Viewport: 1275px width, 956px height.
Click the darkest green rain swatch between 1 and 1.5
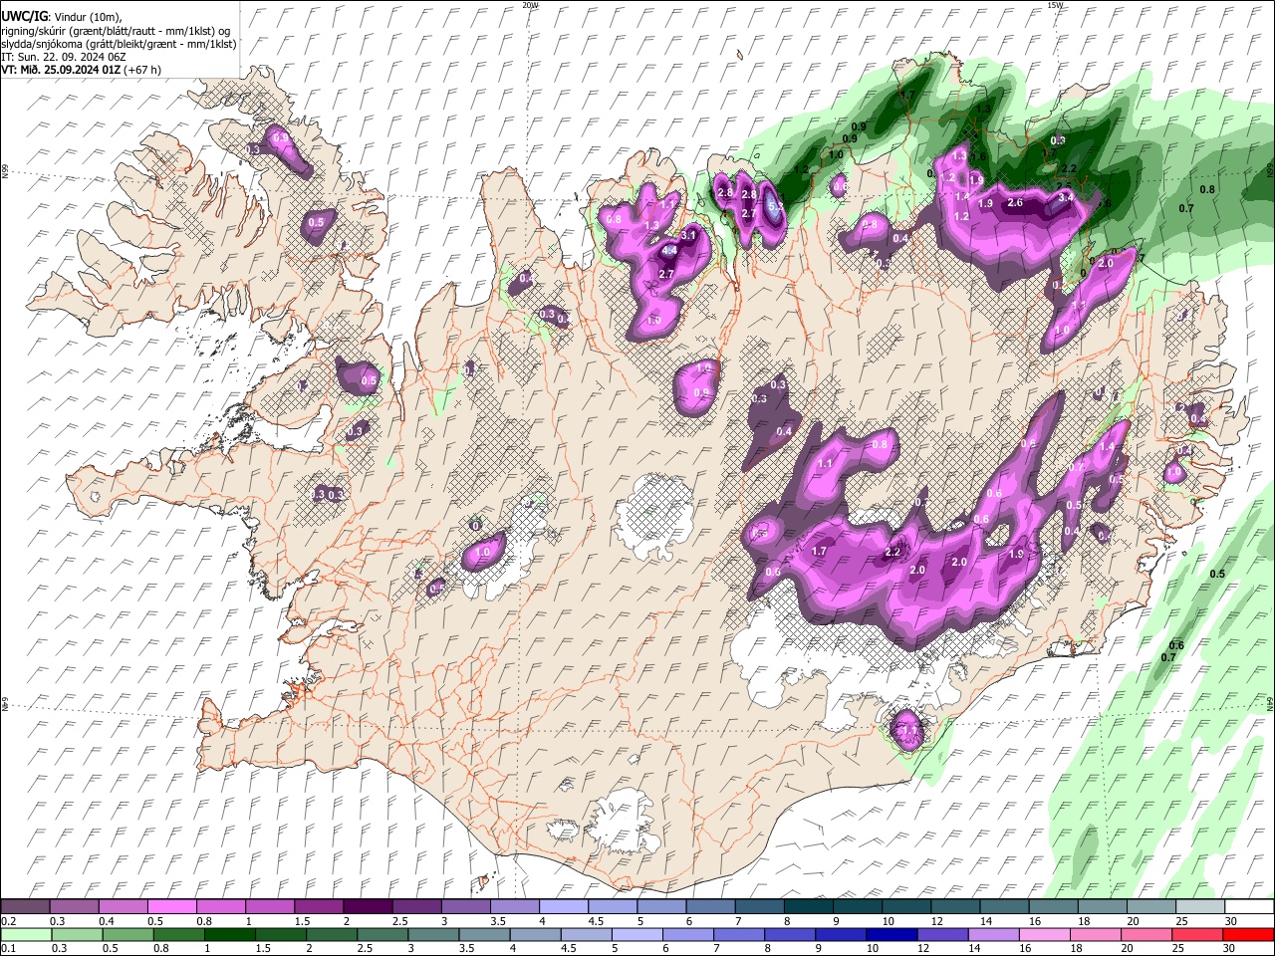pyautogui.click(x=229, y=934)
